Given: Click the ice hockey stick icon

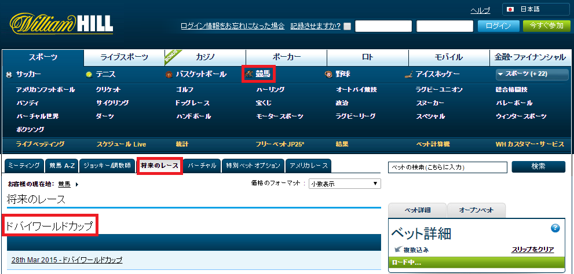Looking at the screenshot, I should pyautogui.click(x=409, y=74).
